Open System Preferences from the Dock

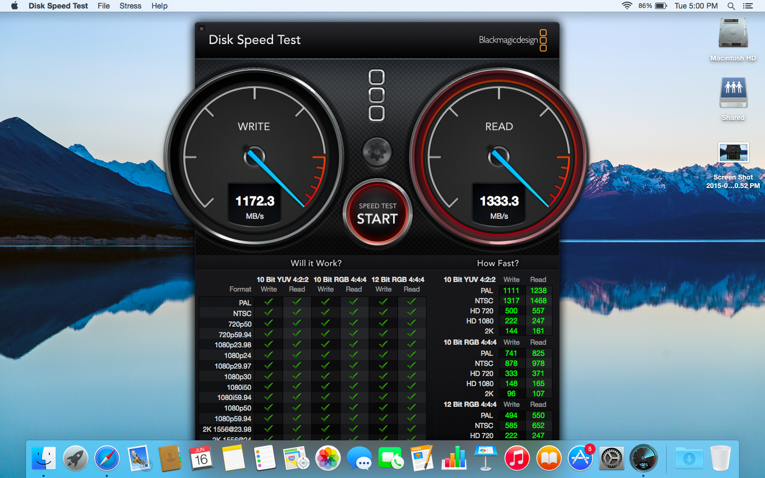pos(611,458)
